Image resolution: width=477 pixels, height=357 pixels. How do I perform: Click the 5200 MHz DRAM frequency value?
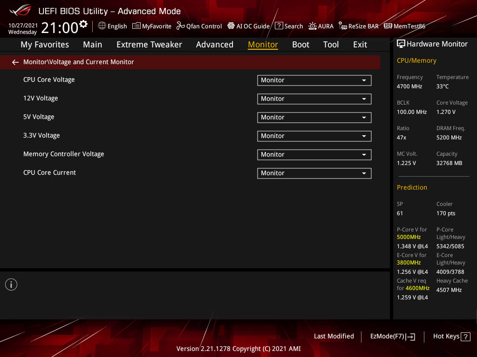click(449, 138)
